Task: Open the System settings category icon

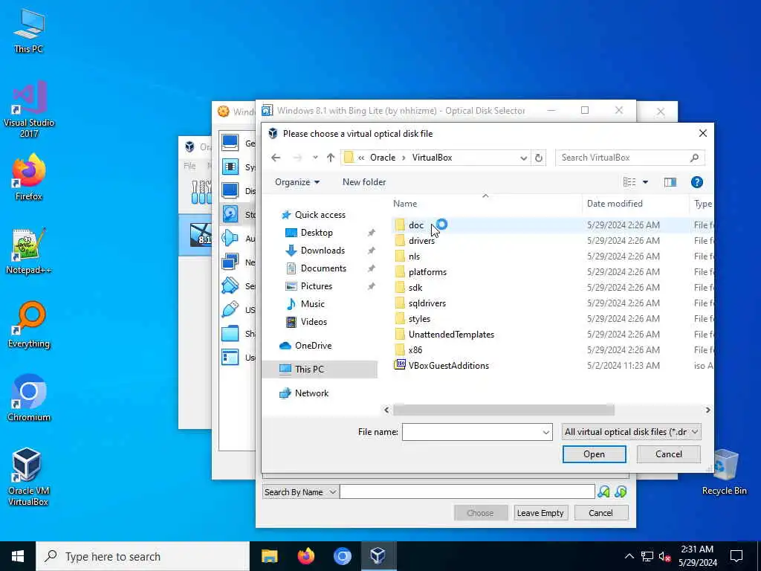Action: 230,167
